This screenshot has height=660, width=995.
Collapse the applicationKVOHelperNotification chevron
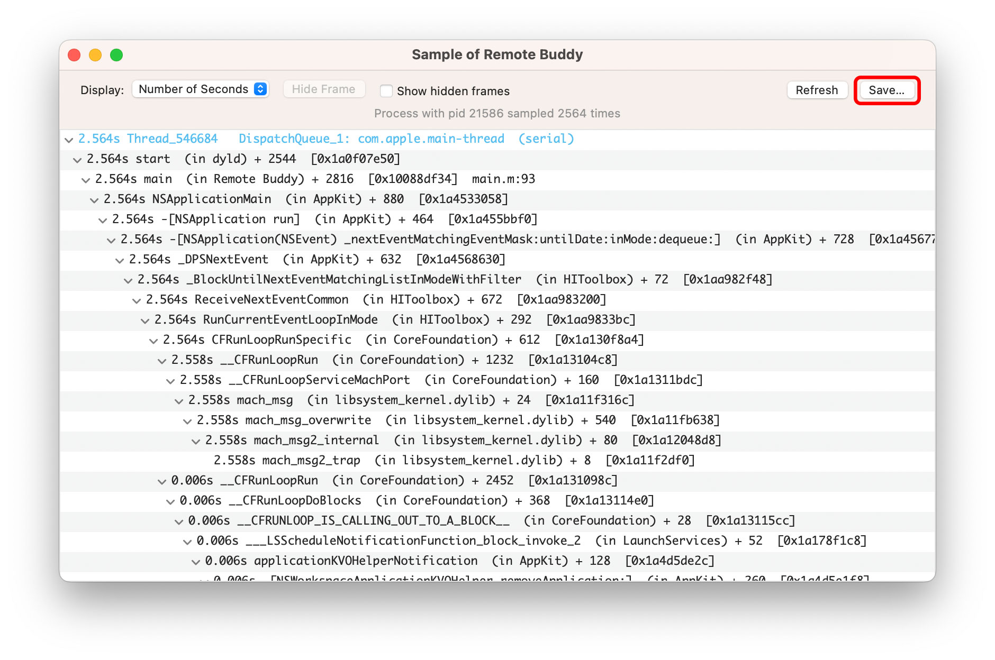pyautogui.click(x=196, y=562)
